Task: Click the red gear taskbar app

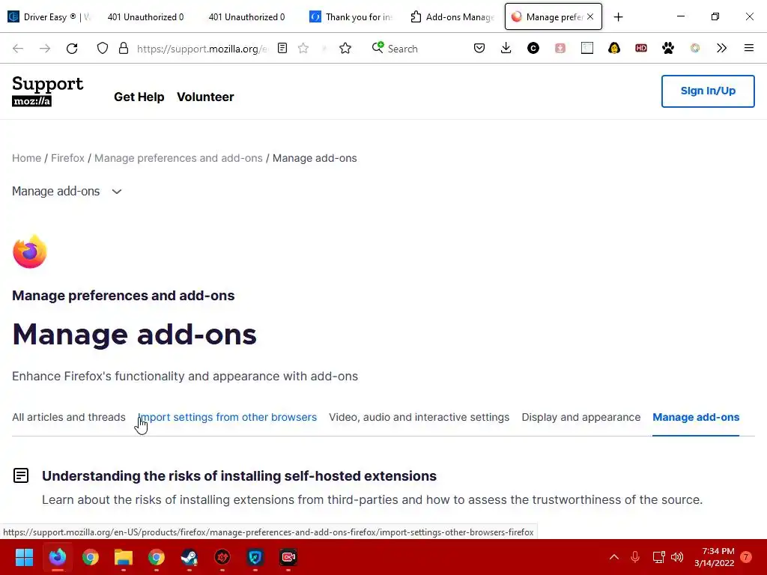Action: point(222,557)
